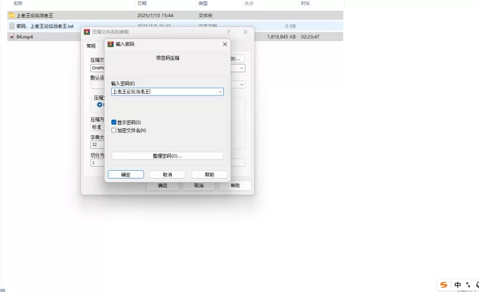479x292 pixels.
Task: Click 帮助 in the password dialog
Action: [x=209, y=174]
